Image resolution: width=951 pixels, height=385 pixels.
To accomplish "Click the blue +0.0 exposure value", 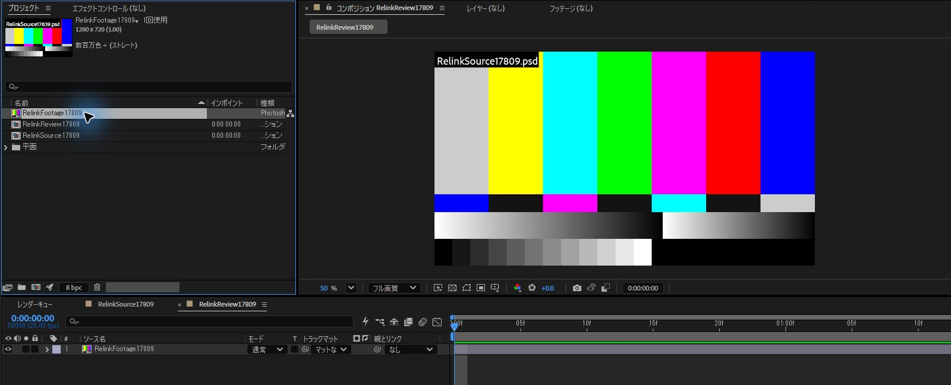I will (547, 288).
